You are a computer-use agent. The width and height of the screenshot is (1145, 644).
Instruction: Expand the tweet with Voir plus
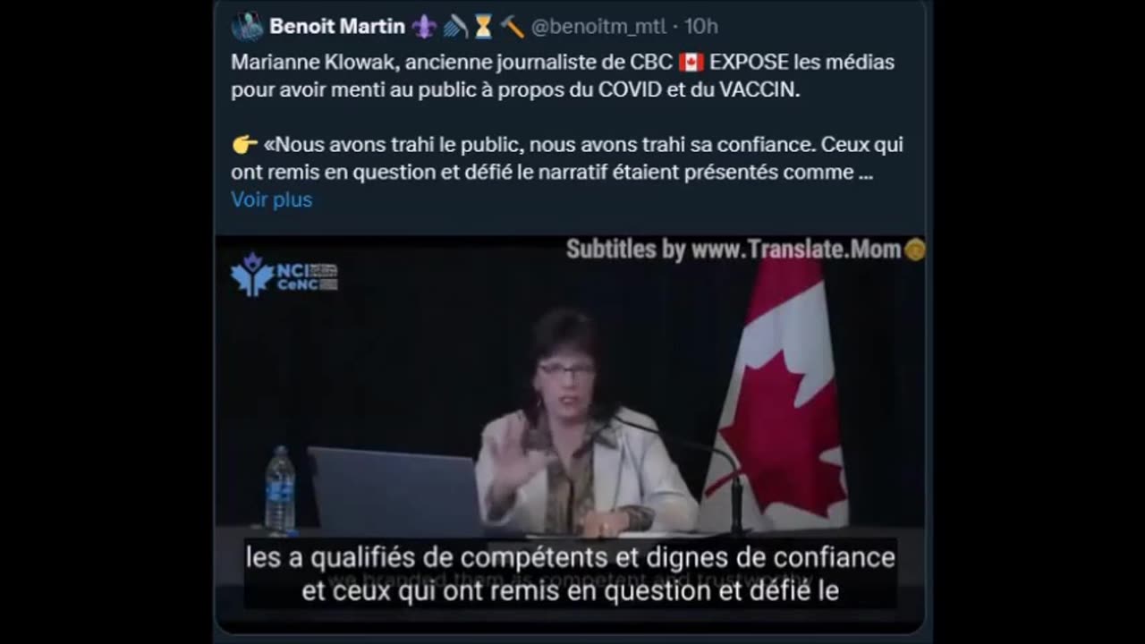(272, 199)
